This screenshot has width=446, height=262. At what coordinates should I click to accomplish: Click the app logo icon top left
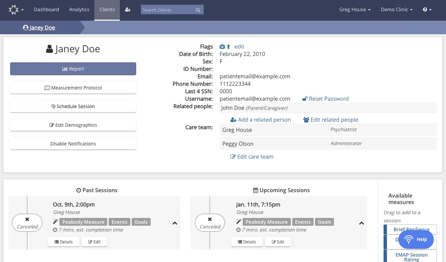coord(14,9)
